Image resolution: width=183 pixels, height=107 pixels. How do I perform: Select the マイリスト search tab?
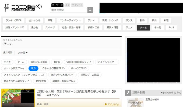(x=77, y=5)
